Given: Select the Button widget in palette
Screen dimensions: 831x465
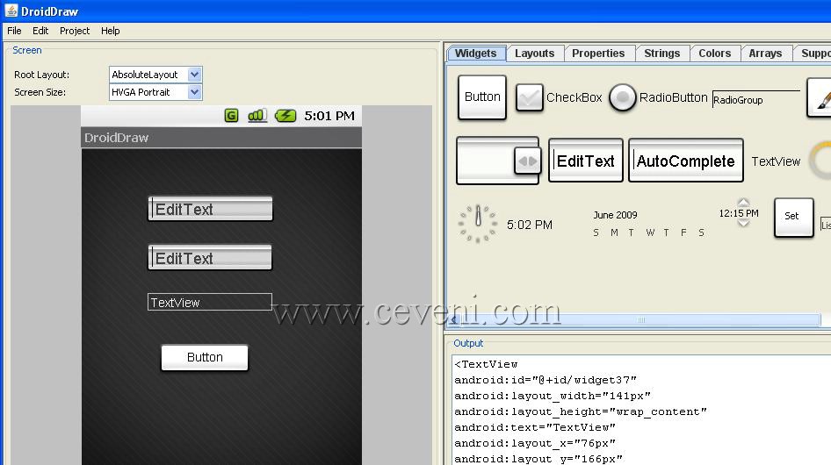Looking at the screenshot, I should 482,97.
